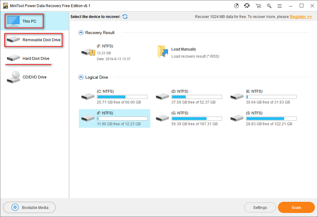The width and height of the screenshot is (318, 217).
Task: Click the G: drive usage bar
Action: (197, 119)
